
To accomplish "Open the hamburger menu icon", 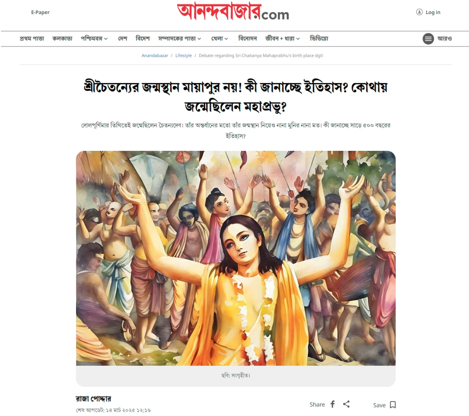I will click(428, 39).
